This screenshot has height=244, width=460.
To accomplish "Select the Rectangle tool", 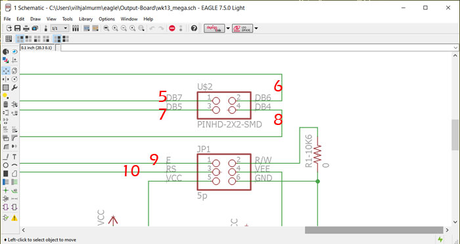I will tap(5, 174).
